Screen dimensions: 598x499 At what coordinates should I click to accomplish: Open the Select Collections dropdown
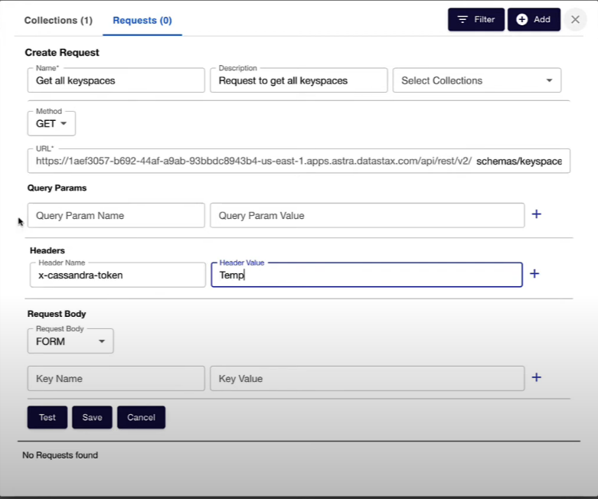(477, 80)
